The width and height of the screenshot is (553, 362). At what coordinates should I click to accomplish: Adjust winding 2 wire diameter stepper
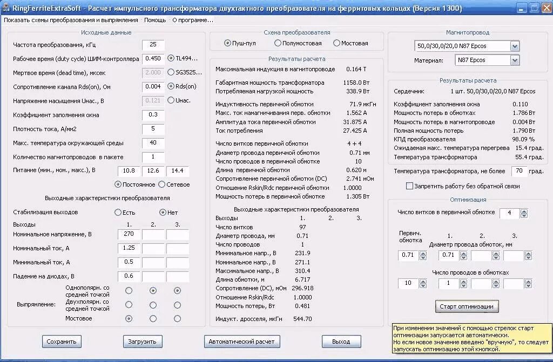coord(496,256)
